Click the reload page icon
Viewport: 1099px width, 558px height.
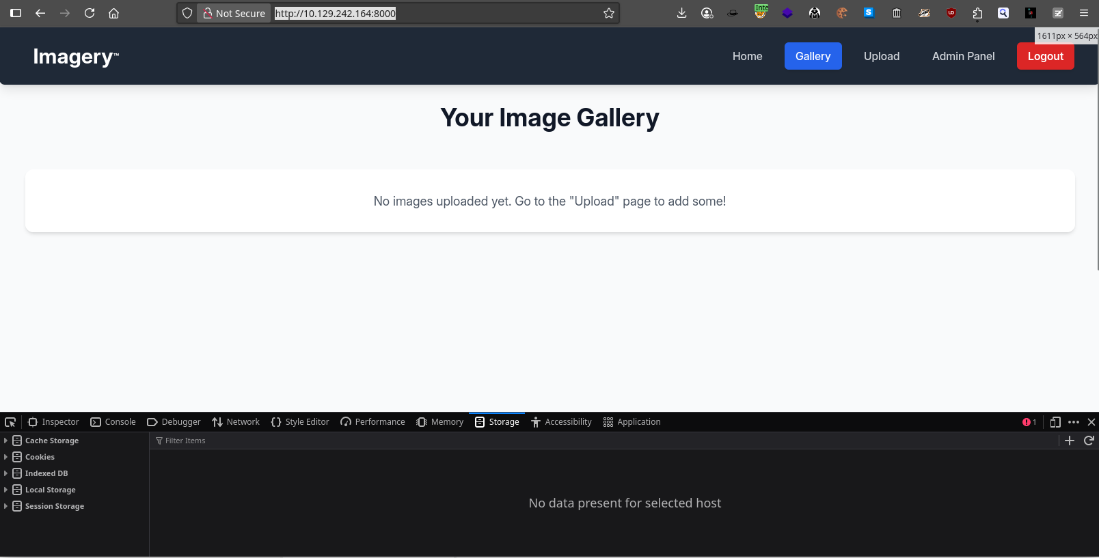90,13
